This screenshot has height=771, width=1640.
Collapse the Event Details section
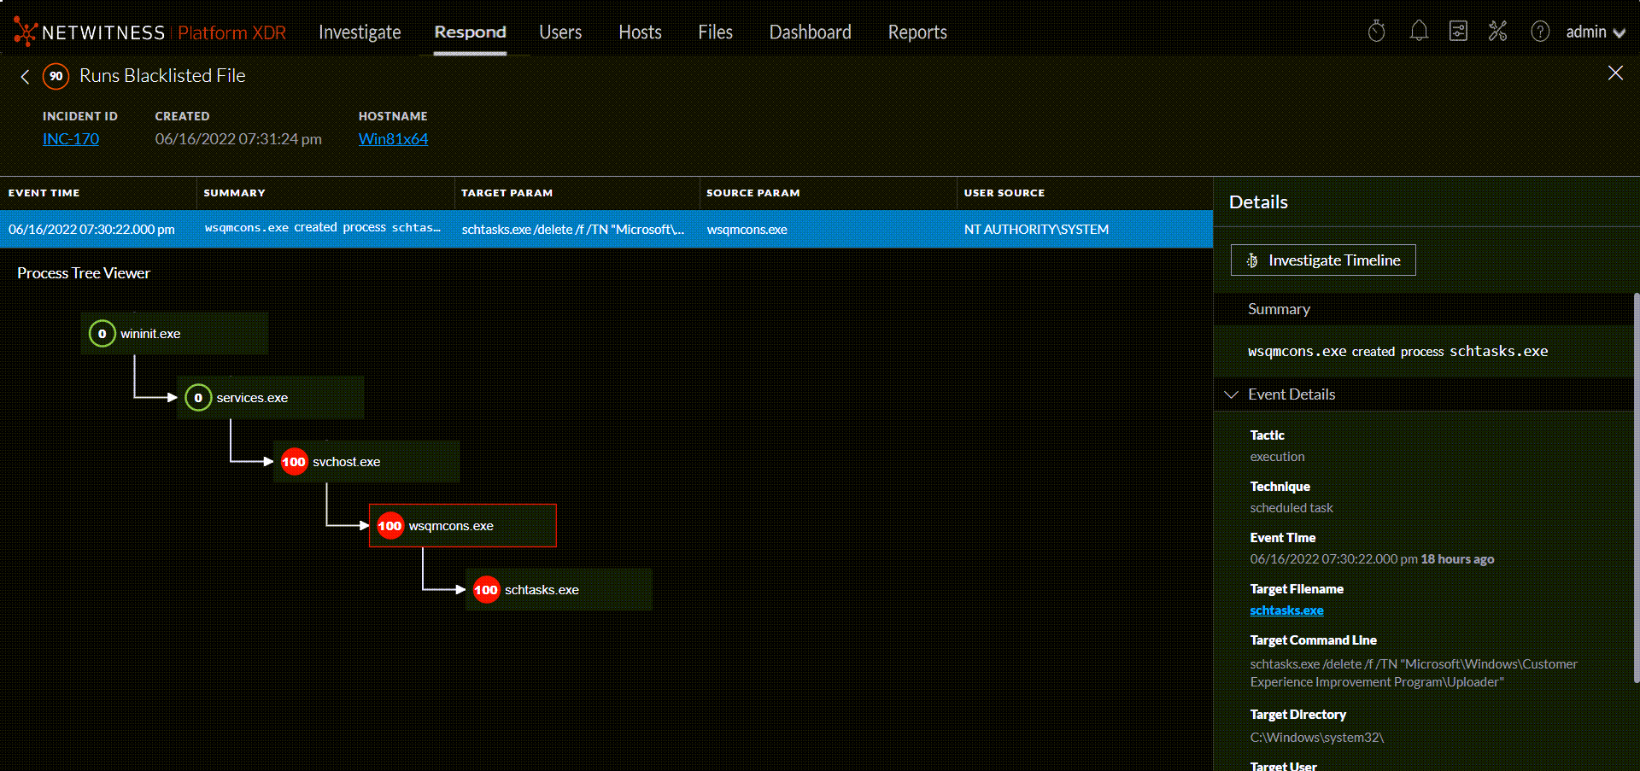pyautogui.click(x=1232, y=394)
